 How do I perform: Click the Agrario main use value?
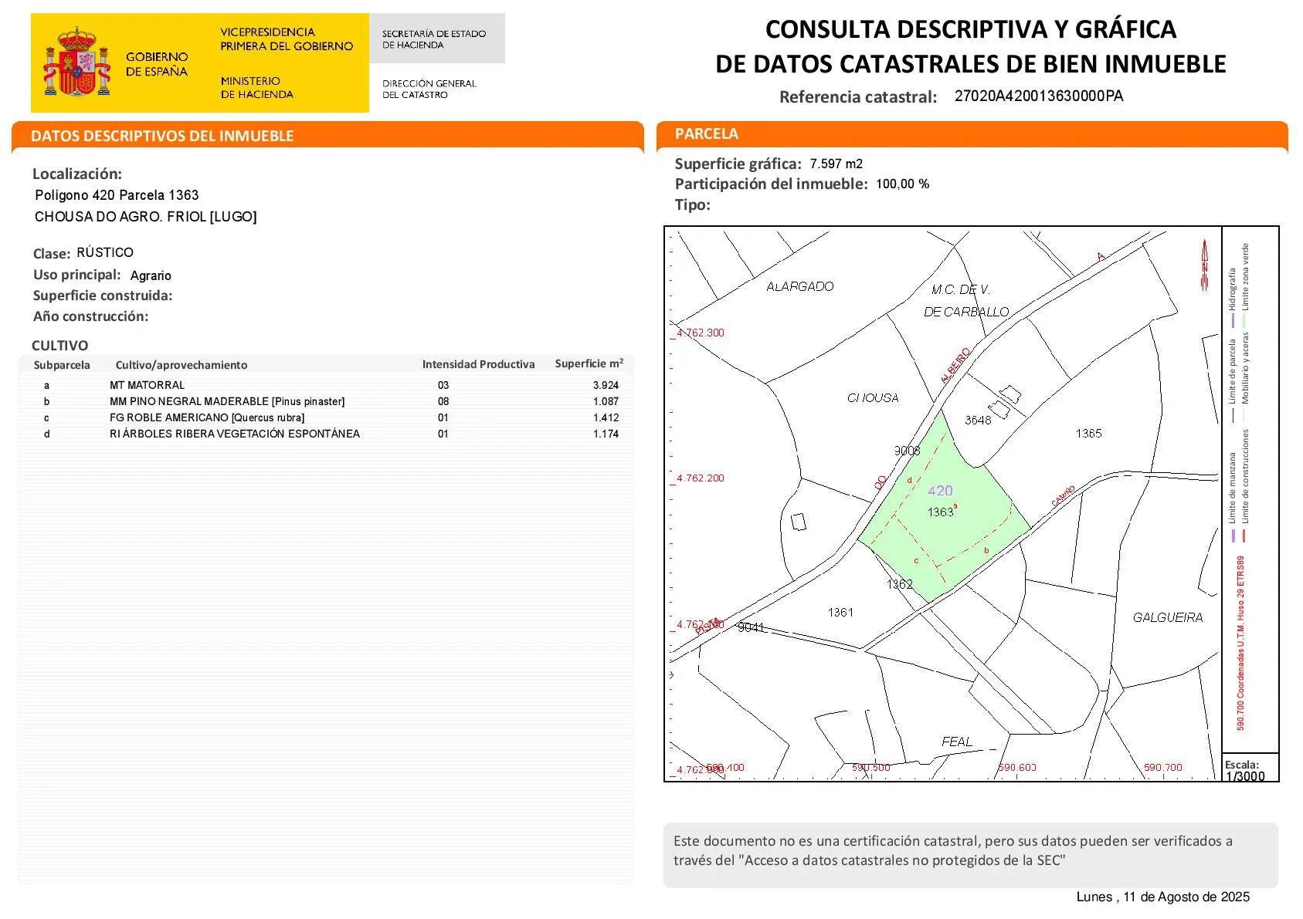pyautogui.click(x=151, y=275)
